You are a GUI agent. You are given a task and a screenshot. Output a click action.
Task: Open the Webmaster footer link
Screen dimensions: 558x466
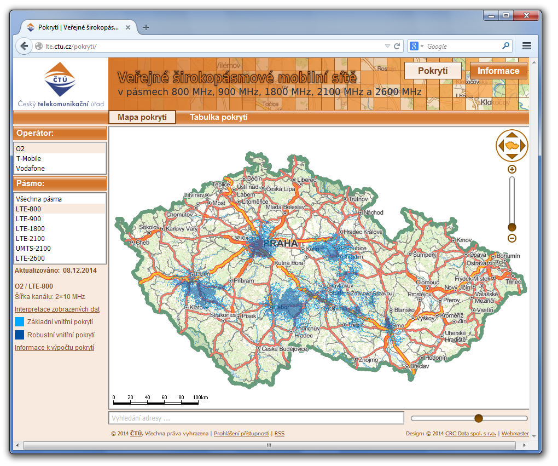tap(515, 434)
